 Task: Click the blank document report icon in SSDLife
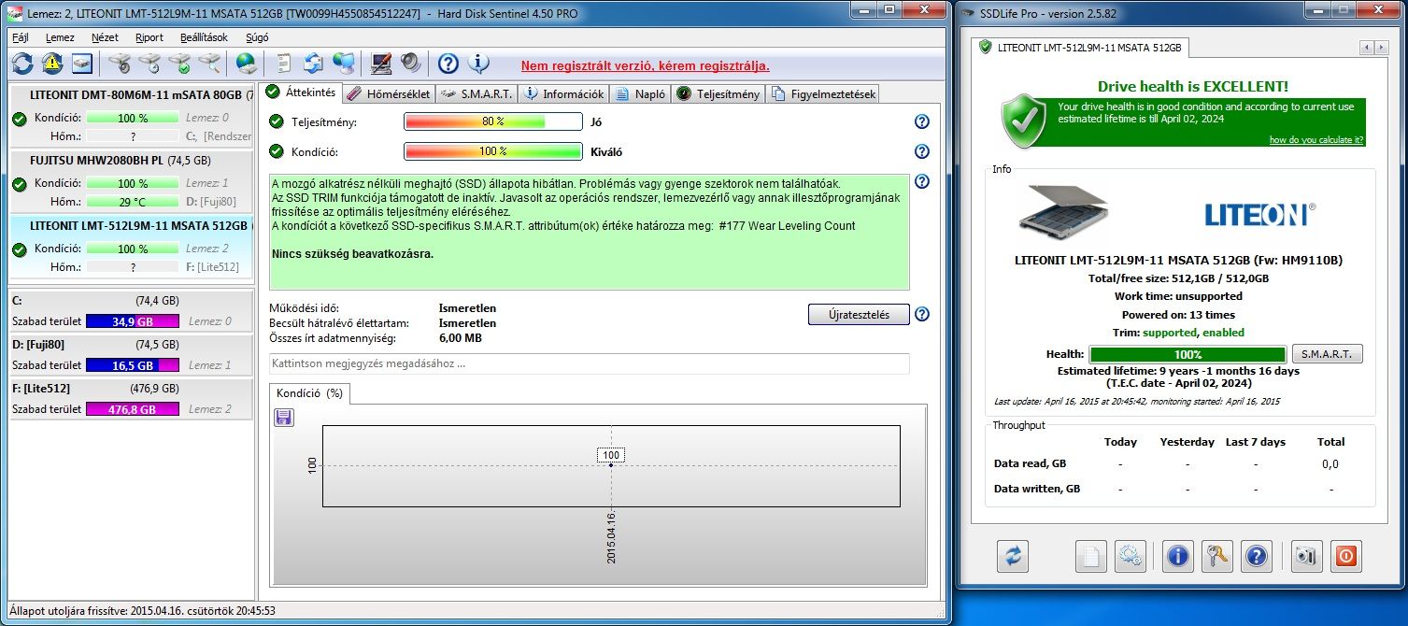[x=1091, y=556]
